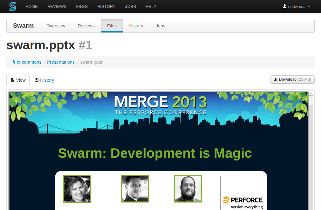This screenshot has height=210, width=321.
Task: Go to REVIEWS in top navigation
Action: 57,7
